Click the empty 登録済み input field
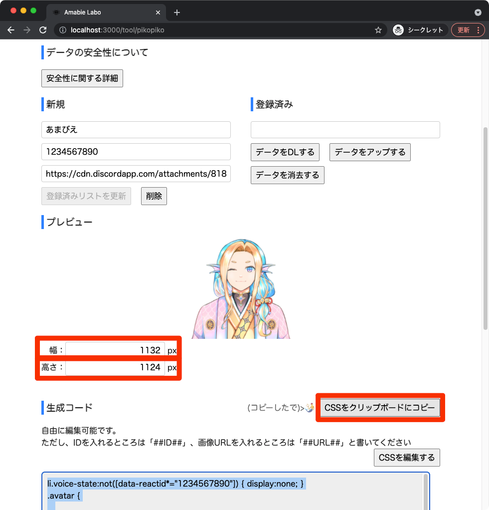Screen dimensions: 489x510 (x=345, y=130)
